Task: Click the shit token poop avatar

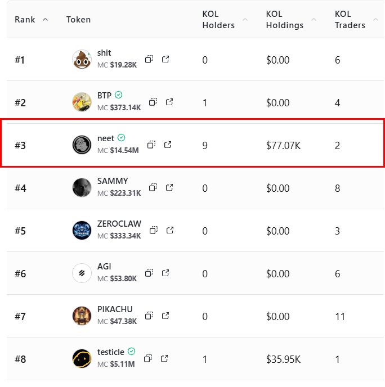Action: pos(82,59)
